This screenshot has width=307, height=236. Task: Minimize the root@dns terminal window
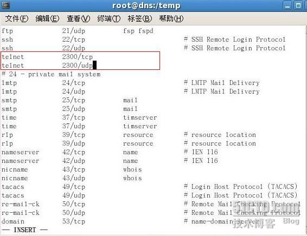tap(287, 5)
